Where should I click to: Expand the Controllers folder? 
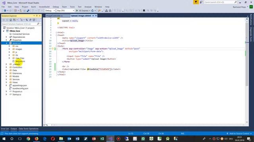(6, 67)
